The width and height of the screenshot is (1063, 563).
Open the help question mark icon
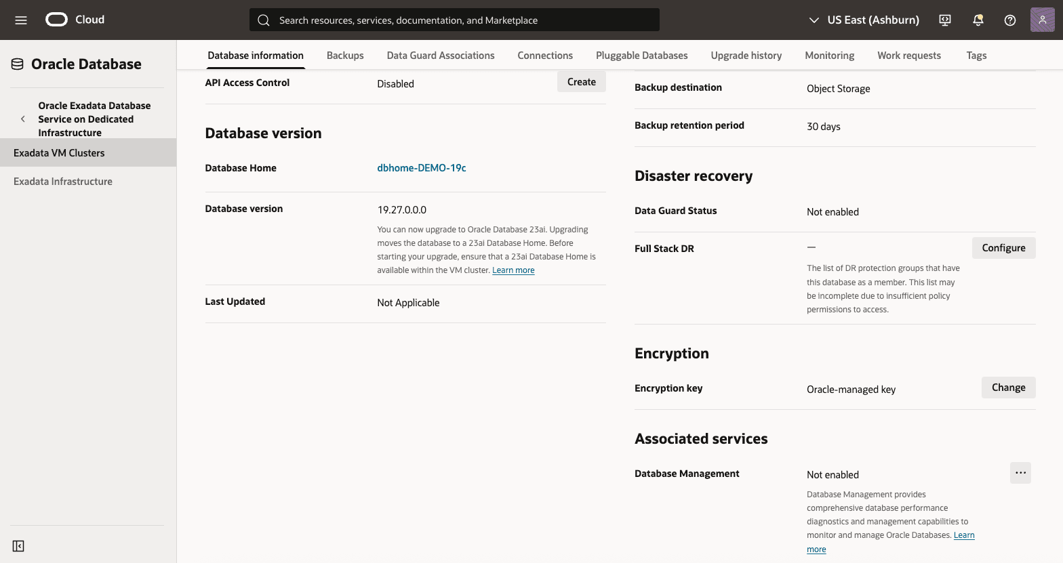coord(1010,20)
